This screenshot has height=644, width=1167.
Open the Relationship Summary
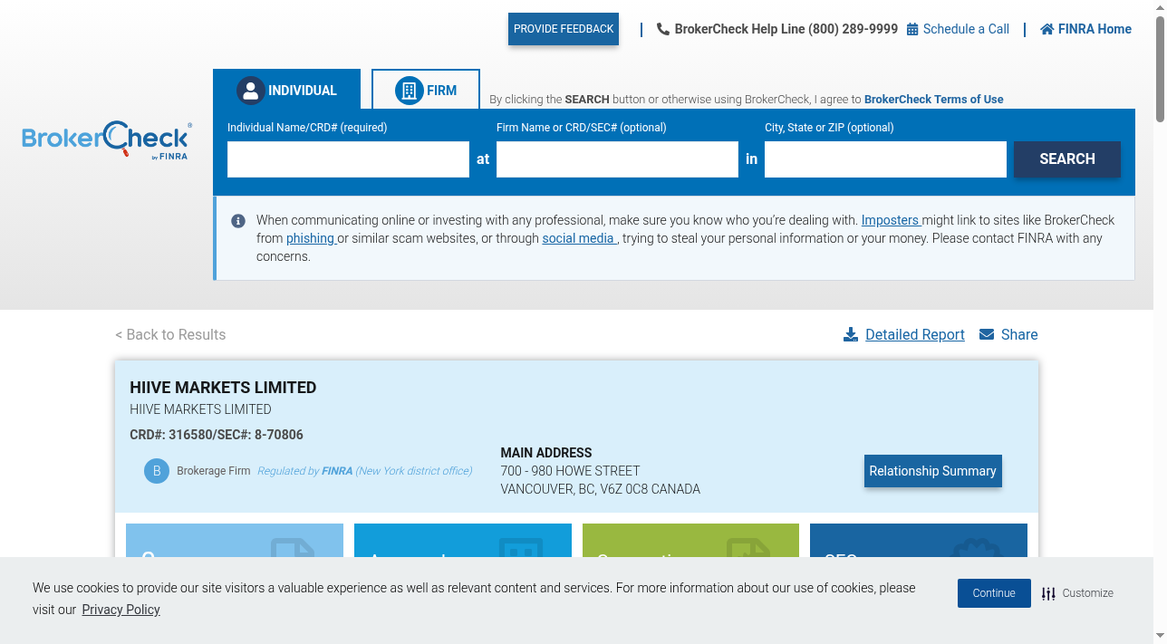tap(933, 471)
